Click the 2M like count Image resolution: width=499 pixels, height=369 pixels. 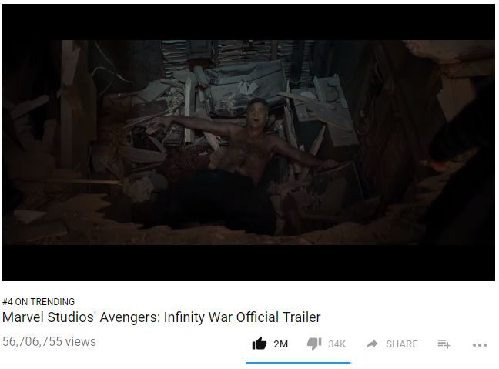(280, 344)
